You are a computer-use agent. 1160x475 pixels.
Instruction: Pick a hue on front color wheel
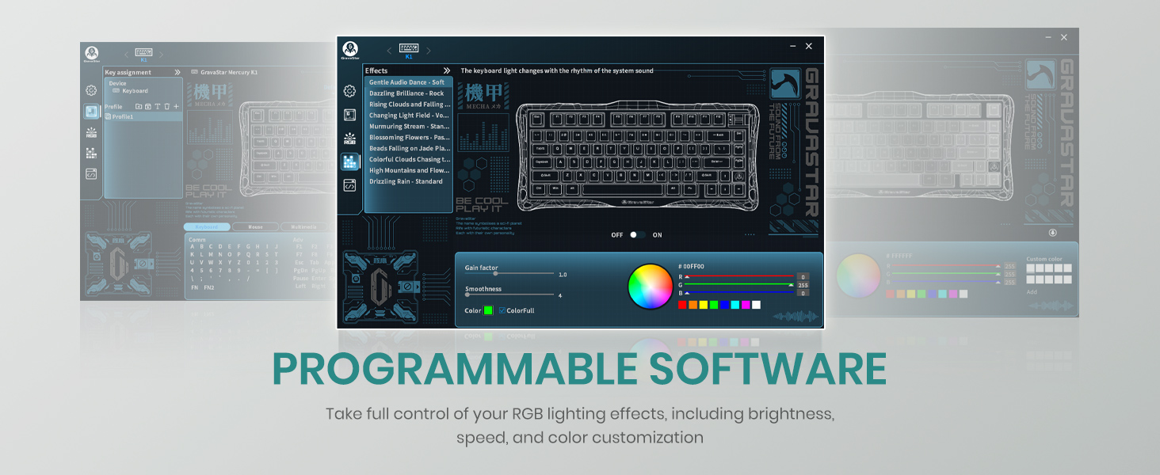tap(651, 287)
